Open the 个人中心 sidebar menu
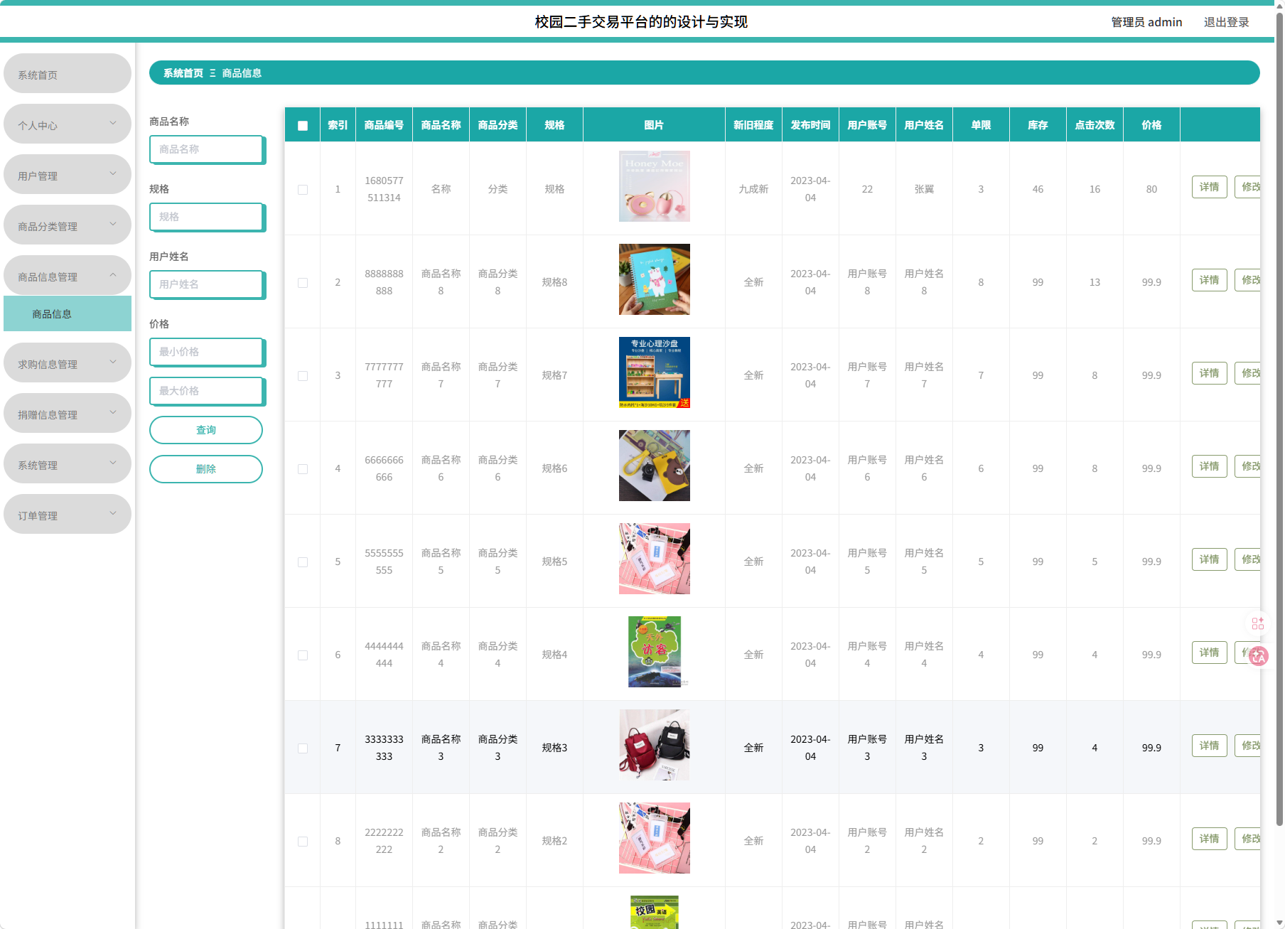This screenshot has width=1285, height=929. pos(68,124)
